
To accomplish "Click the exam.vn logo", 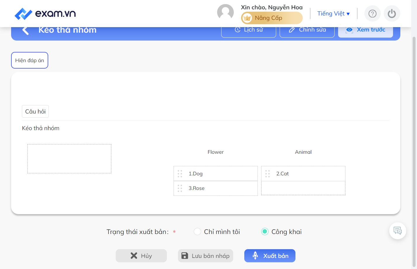I will (x=45, y=13).
